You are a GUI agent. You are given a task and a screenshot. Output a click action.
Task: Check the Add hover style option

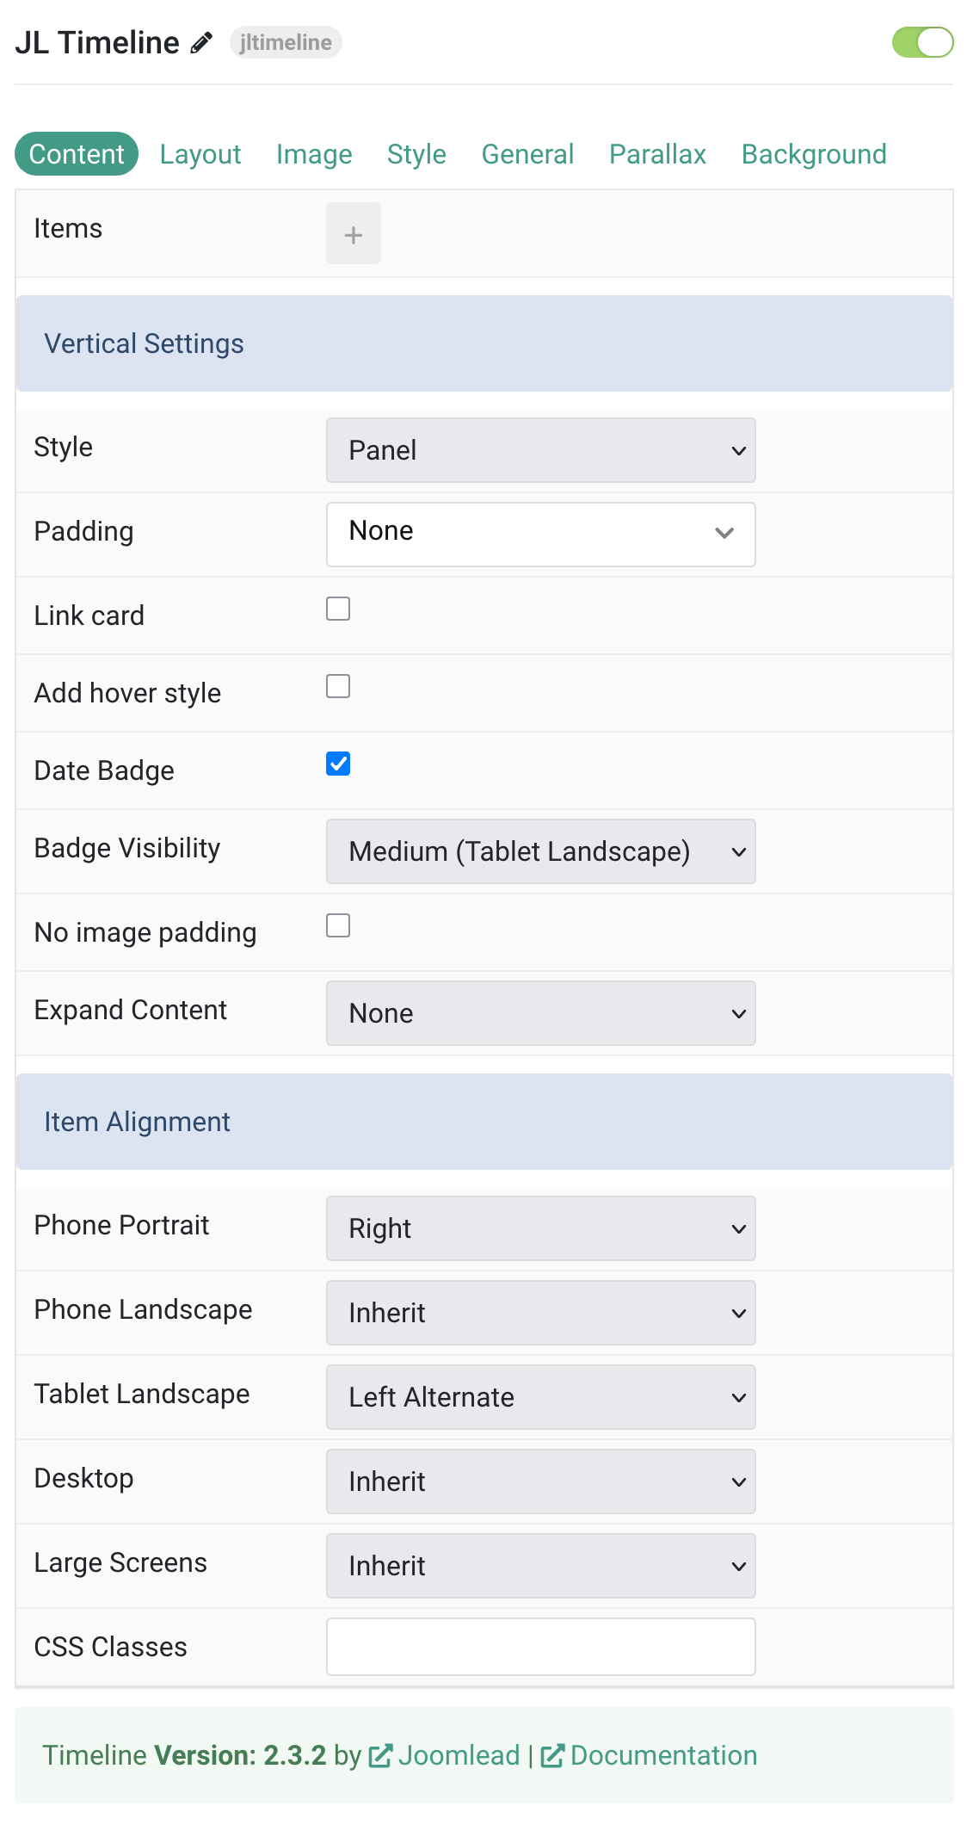pyautogui.click(x=338, y=686)
